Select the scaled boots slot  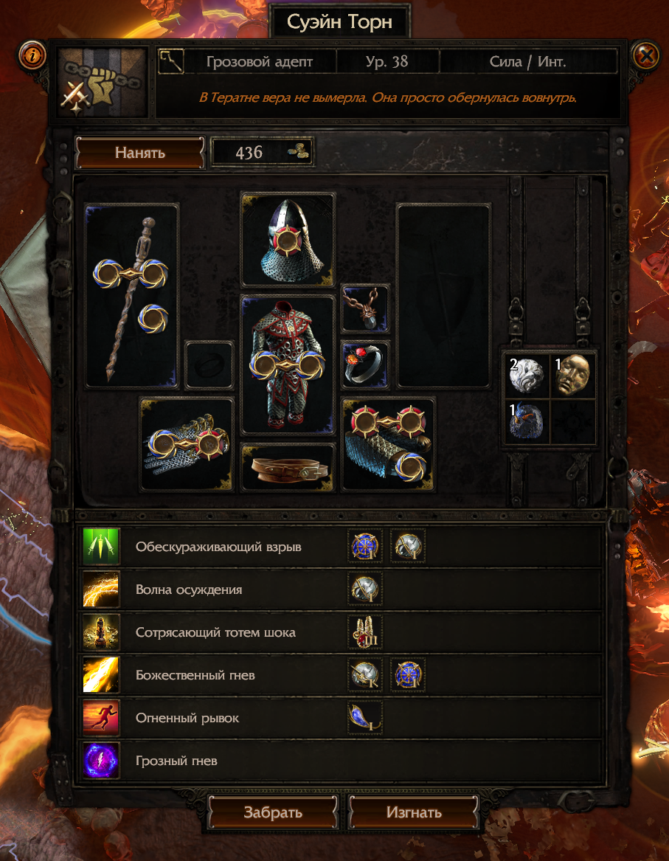tap(388, 445)
